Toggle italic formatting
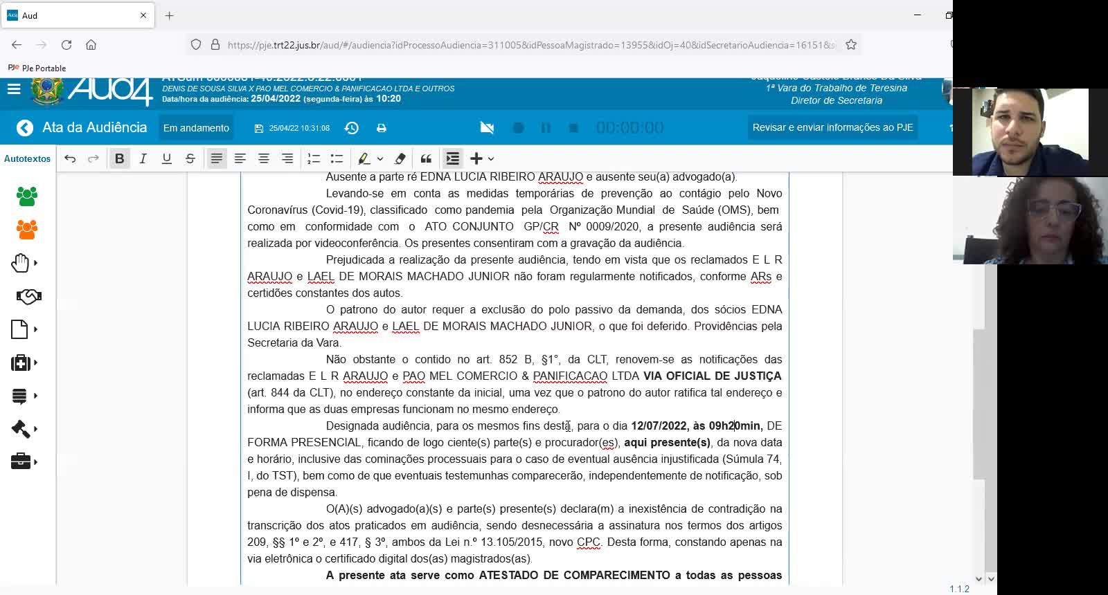 point(143,158)
